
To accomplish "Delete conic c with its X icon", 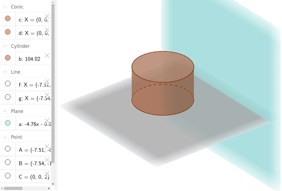I will coord(47,16).
